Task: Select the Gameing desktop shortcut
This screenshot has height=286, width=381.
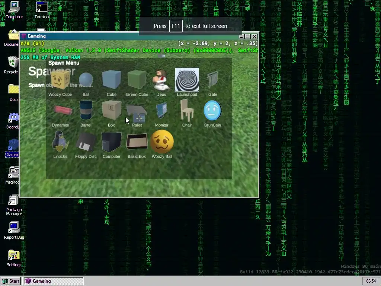Action: [x=12, y=148]
